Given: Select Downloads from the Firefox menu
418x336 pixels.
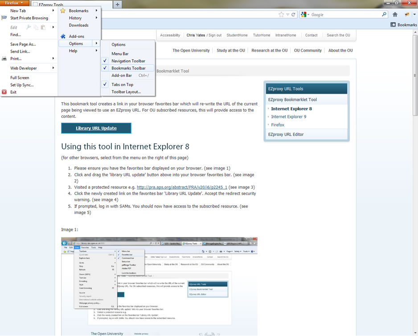Looking at the screenshot, I should coord(79,25).
